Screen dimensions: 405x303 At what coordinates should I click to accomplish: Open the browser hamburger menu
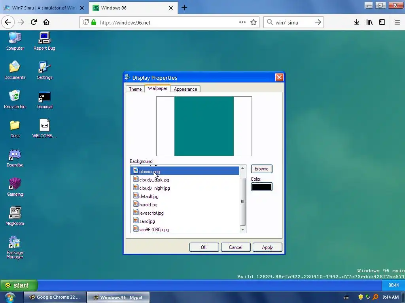coord(397,22)
